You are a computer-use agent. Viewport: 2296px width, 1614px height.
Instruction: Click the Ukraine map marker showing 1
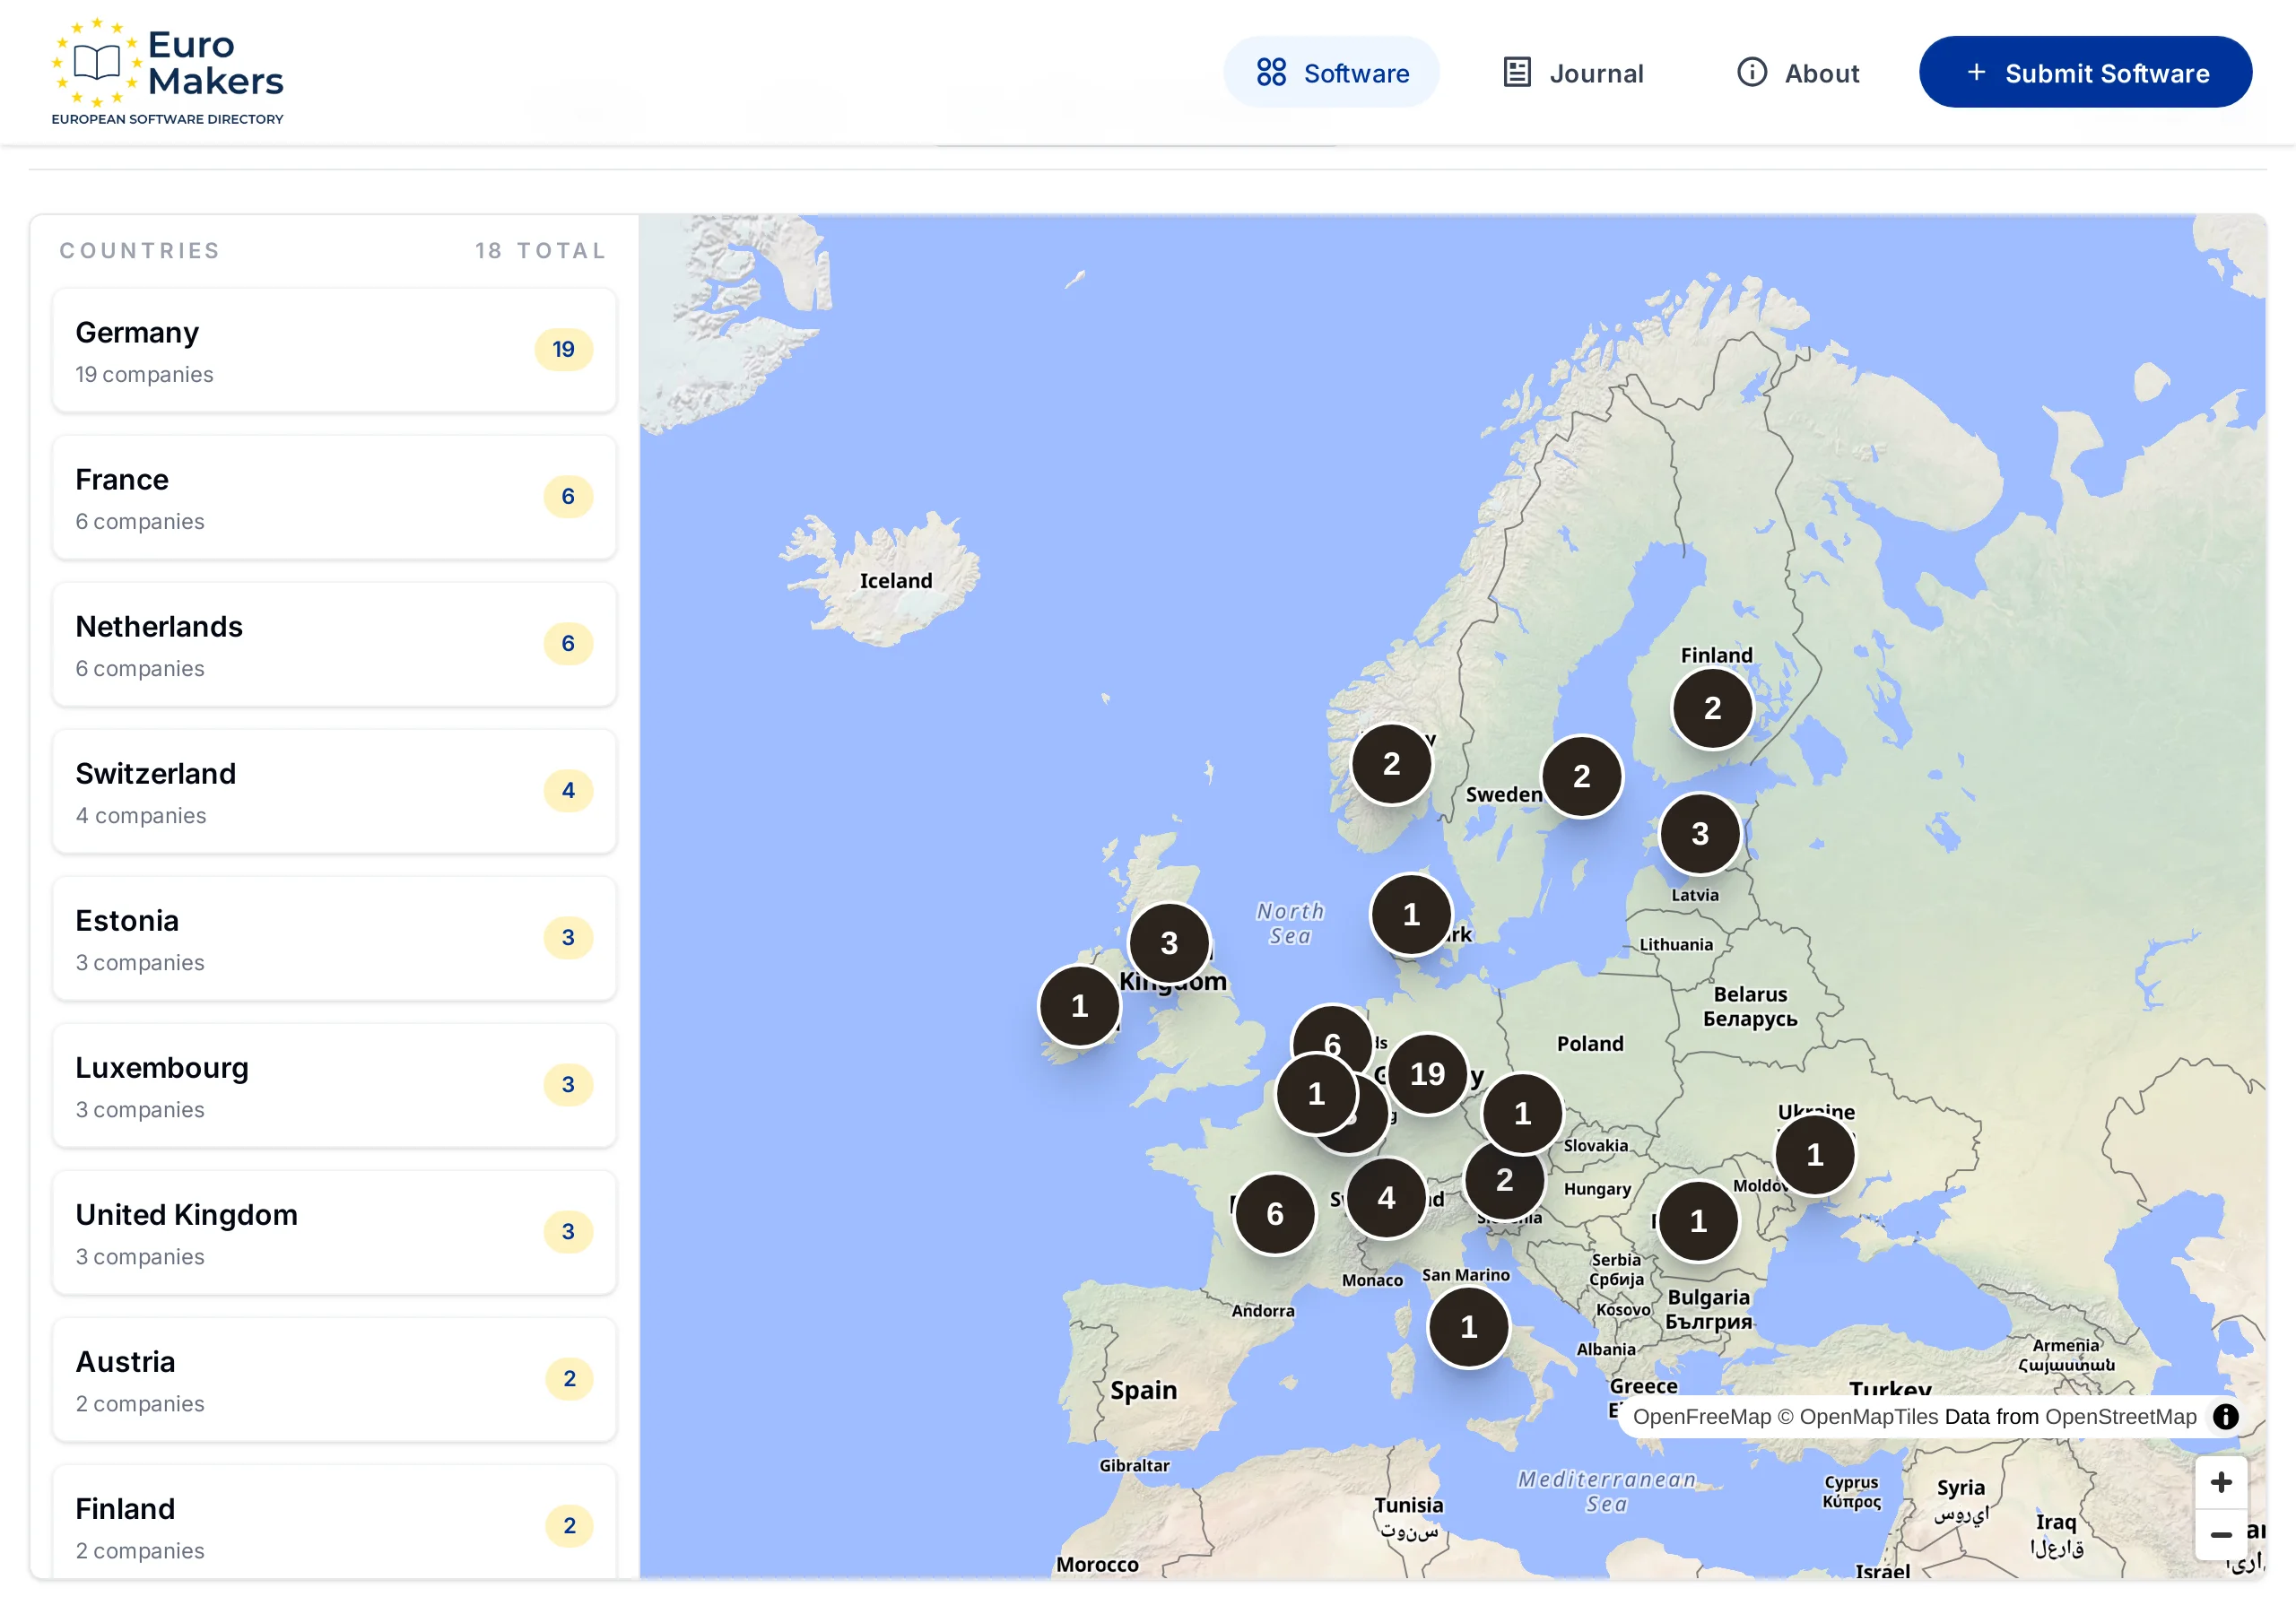coord(1814,1155)
